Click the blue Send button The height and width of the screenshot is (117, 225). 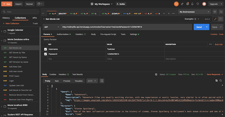199,27
